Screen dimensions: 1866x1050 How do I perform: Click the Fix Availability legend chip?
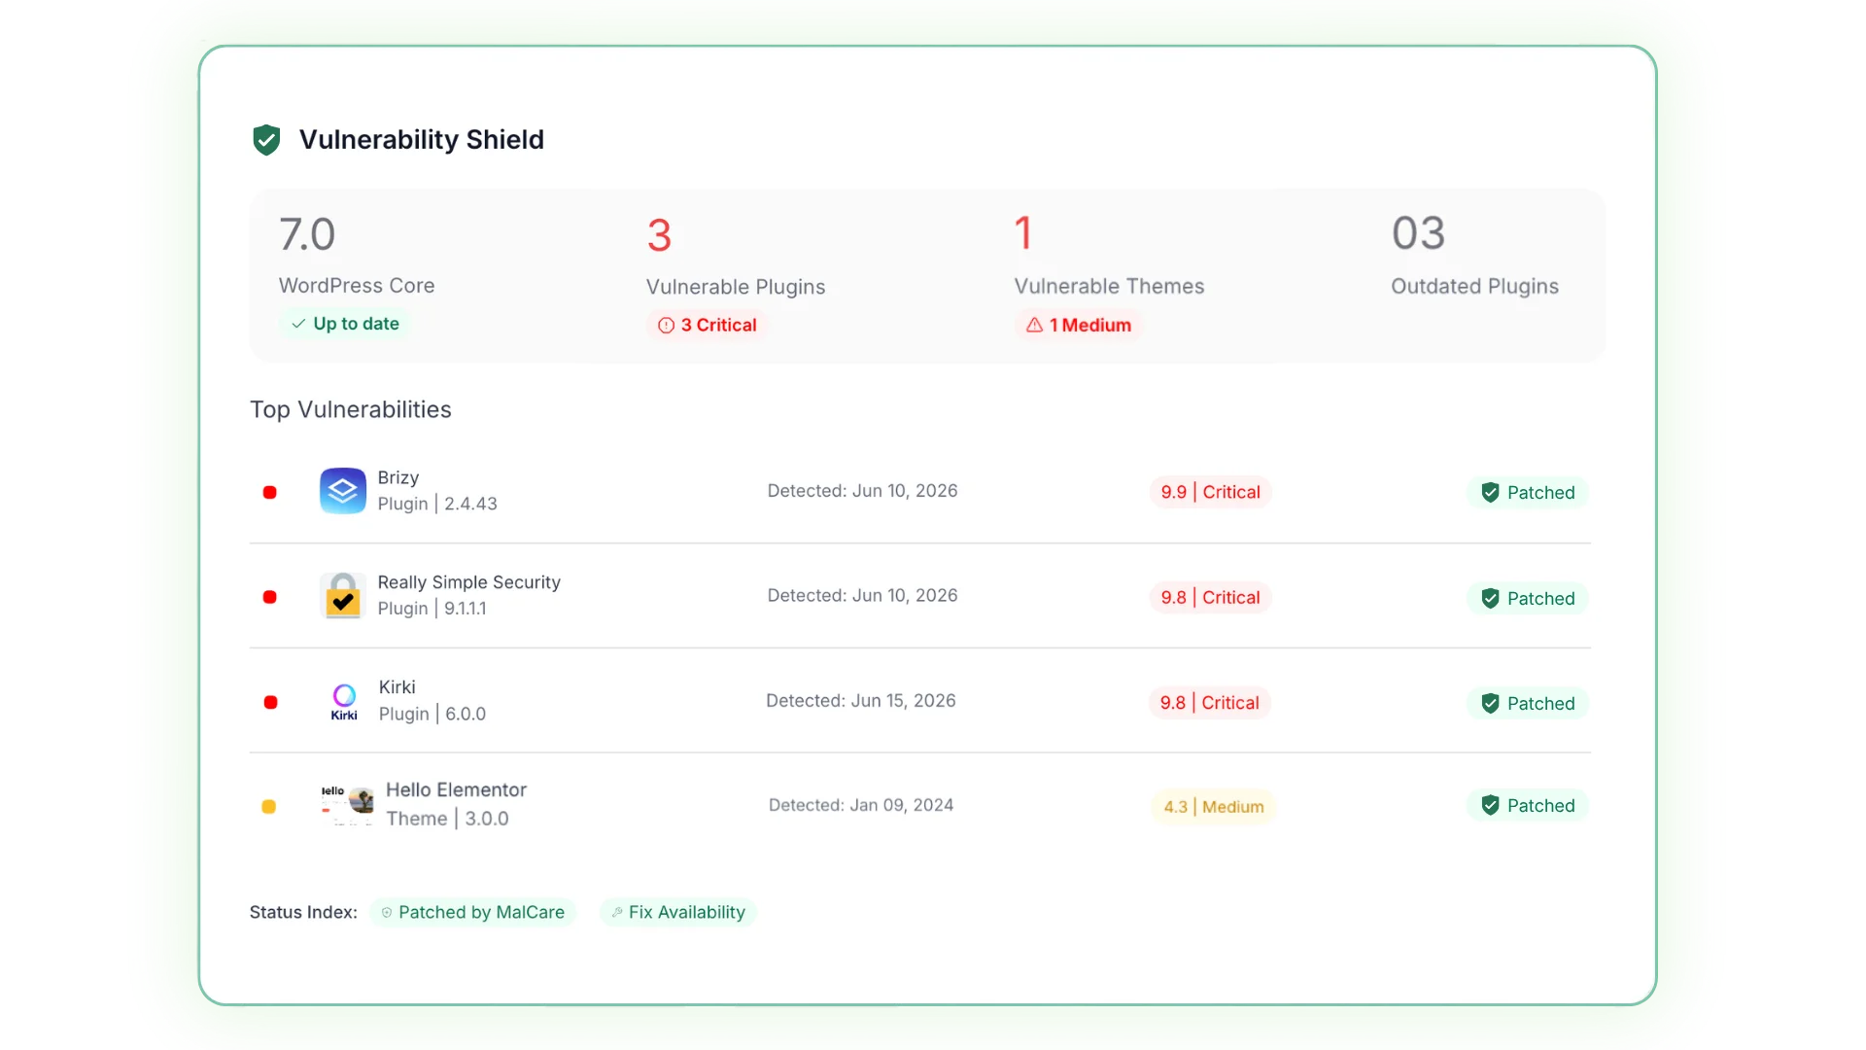tap(678, 913)
